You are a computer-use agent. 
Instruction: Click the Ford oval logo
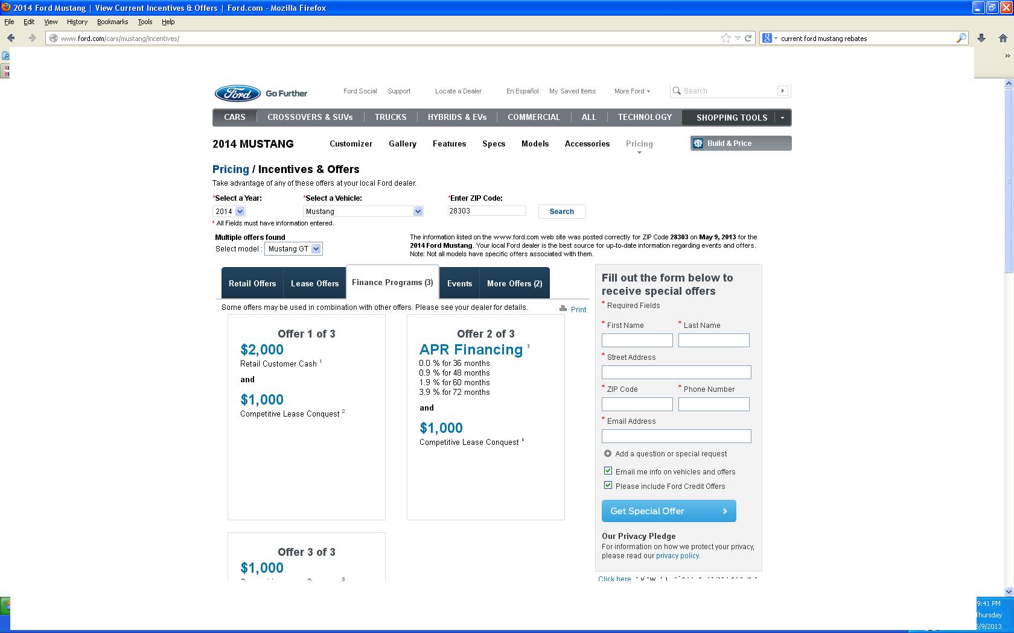tap(237, 93)
